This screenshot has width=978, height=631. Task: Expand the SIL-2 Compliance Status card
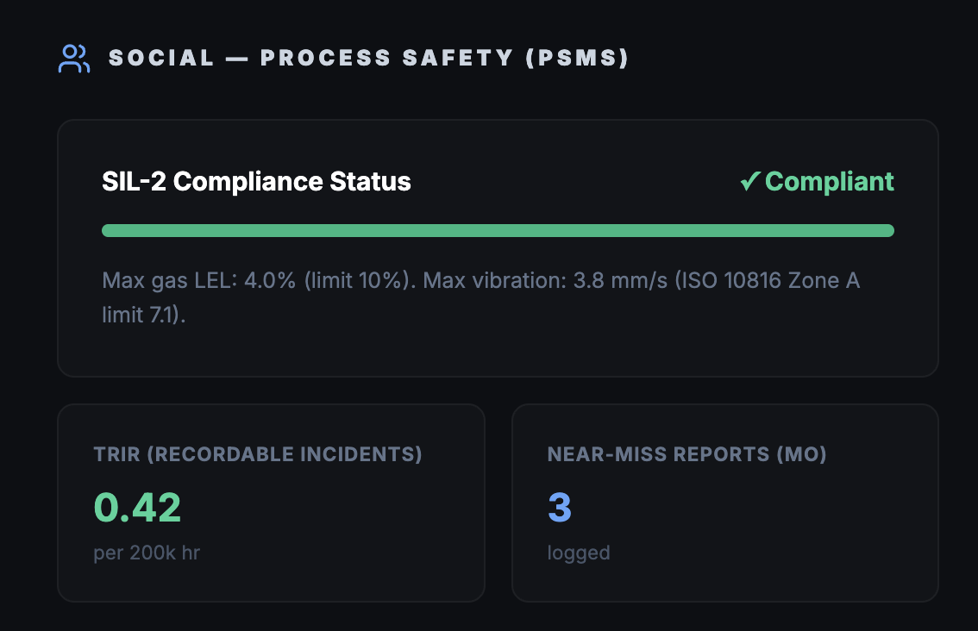click(x=498, y=248)
